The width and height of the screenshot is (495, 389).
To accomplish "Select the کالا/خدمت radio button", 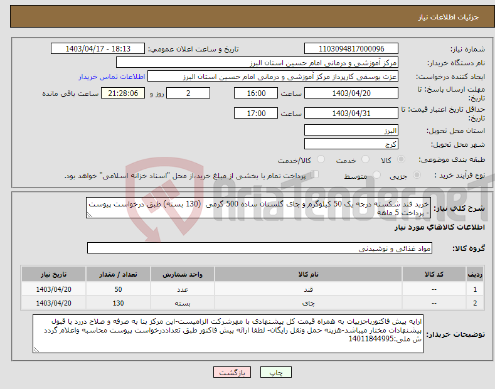I will click(x=321, y=159).
